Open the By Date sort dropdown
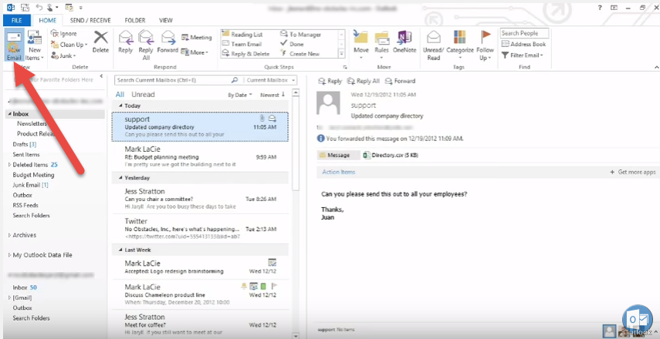The height and width of the screenshot is (339, 660). point(240,95)
